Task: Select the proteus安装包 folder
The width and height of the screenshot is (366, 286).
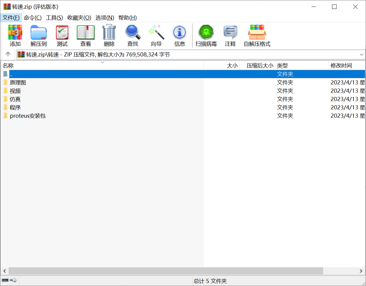Action: point(28,116)
